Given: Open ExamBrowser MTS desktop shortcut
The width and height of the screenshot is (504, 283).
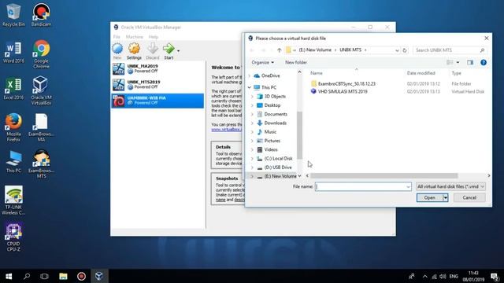Looking at the screenshot, I should (x=41, y=164).
